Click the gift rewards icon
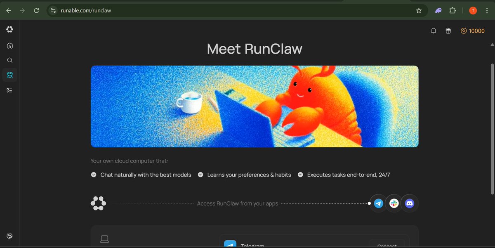Viewport: 495px width, 248px height. coord(448,31)
